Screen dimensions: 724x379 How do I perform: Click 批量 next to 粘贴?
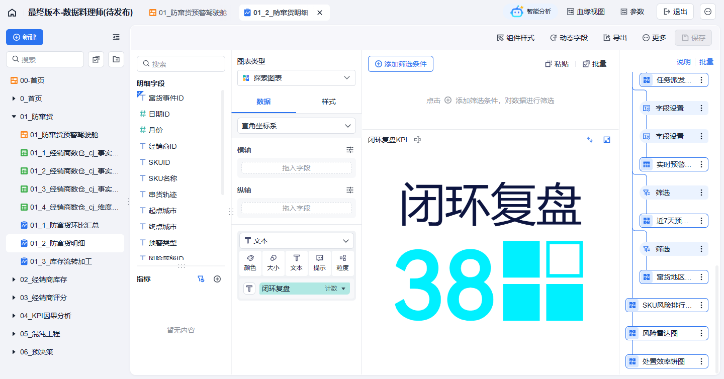(594, 64)
